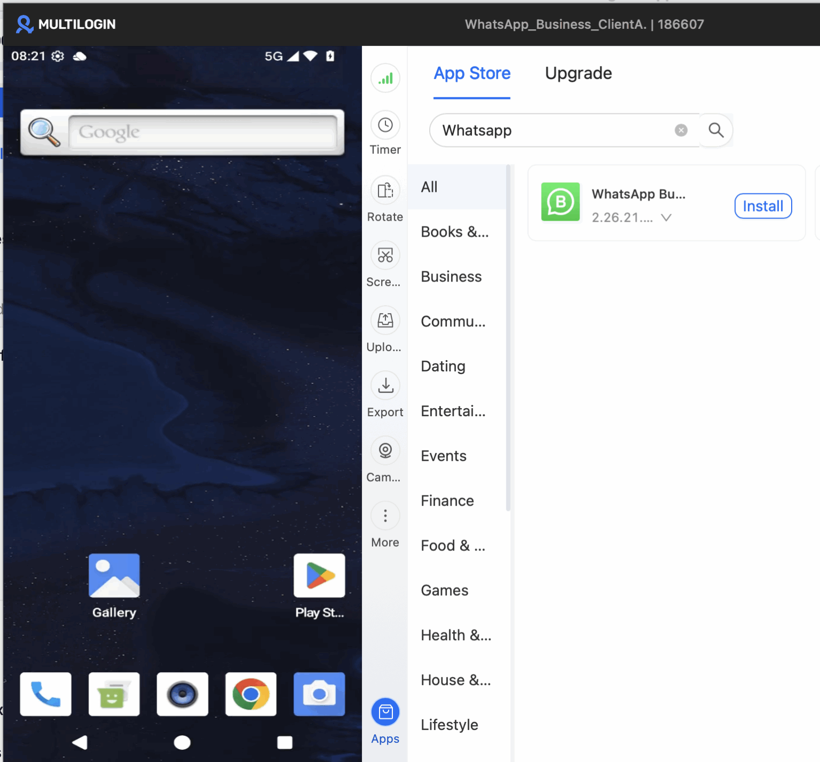Select the Health &... category
Screen dimensions: 820x762
(457, 636)
